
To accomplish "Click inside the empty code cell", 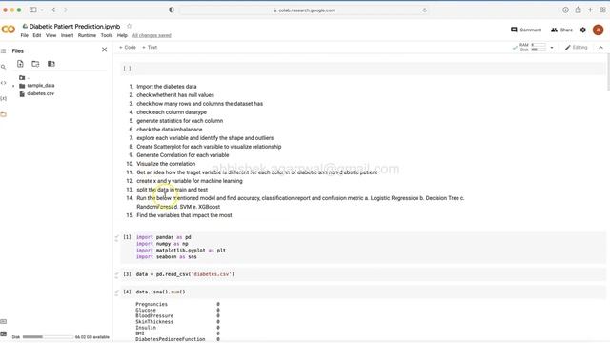I will 370,69.
